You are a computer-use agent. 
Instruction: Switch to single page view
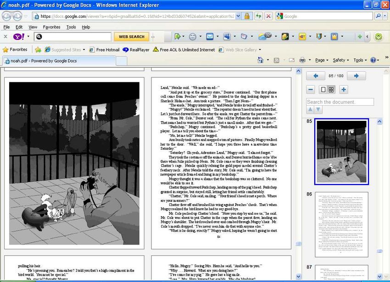pyautogui.click(x=323, y=90)
